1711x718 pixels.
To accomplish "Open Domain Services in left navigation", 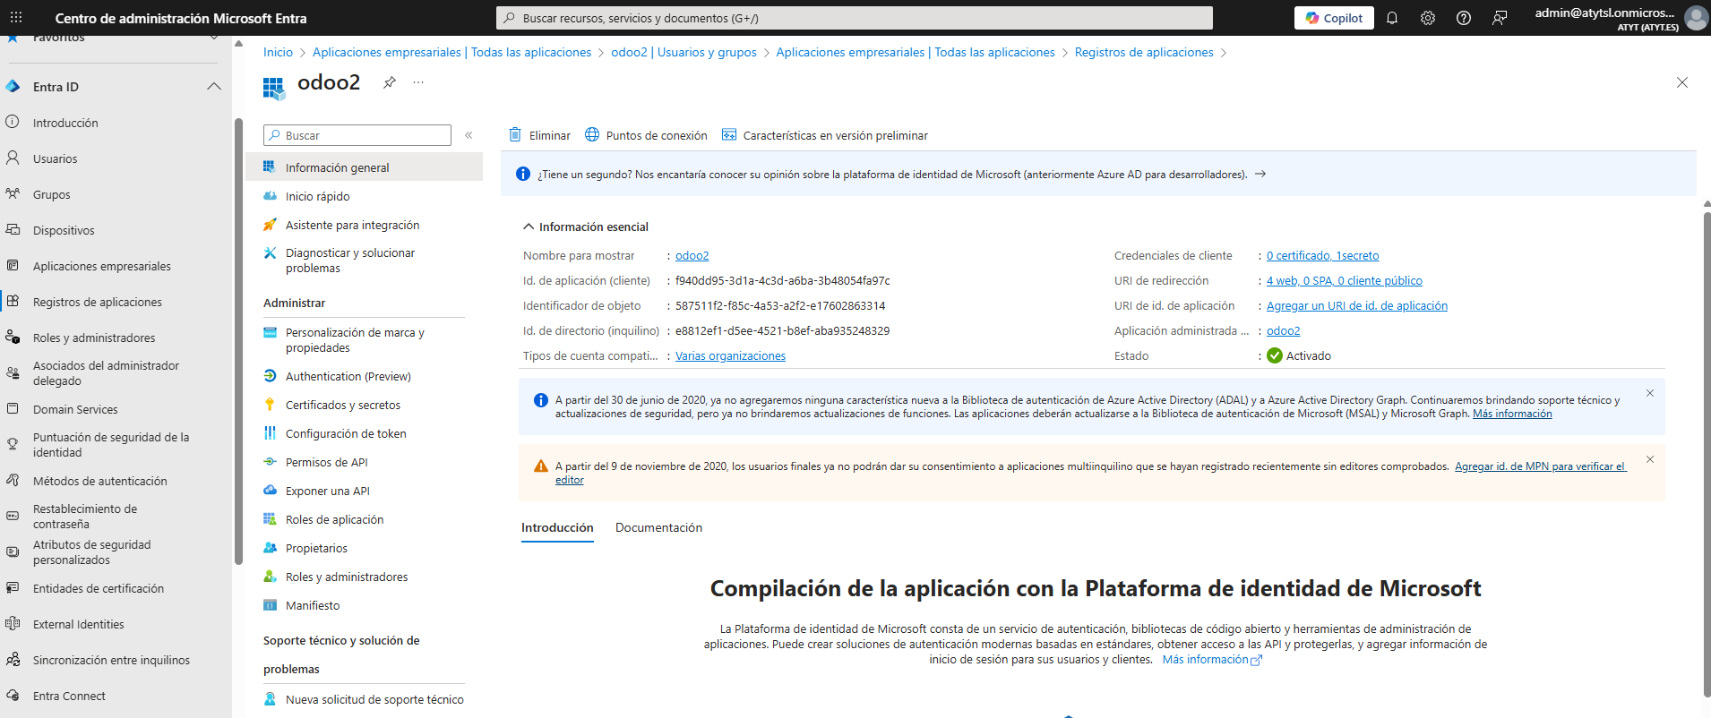I will click(x=75, y=409).
